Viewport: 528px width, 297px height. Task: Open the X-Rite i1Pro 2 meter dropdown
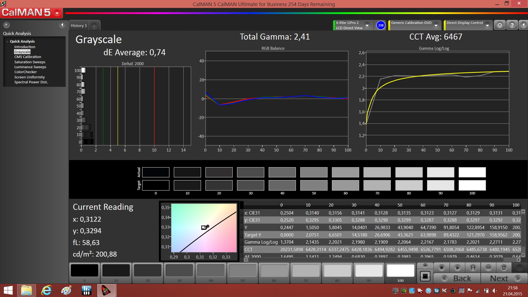367,25
